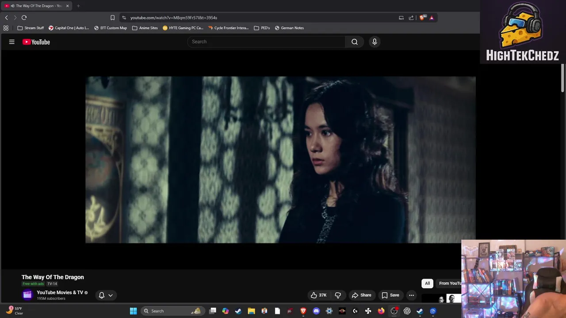Open the Brave Shields lion icon

click(x=423, y=18)
